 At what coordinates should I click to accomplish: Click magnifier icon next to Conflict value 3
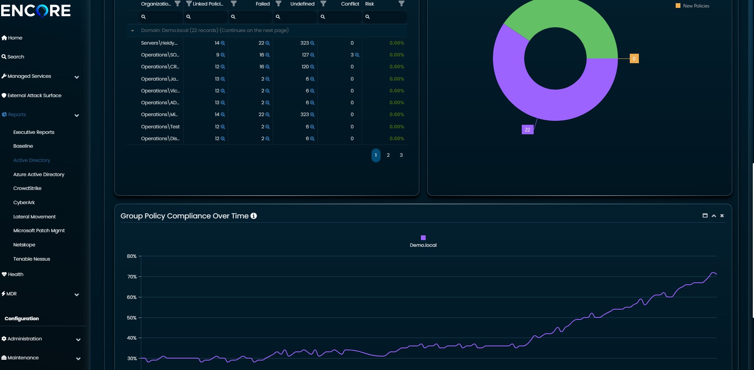point(357,55)
